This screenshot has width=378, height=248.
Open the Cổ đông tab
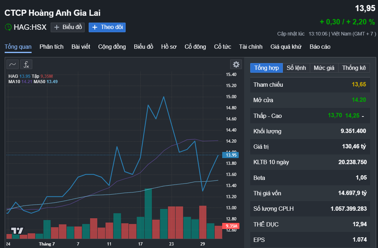[195, 47]
